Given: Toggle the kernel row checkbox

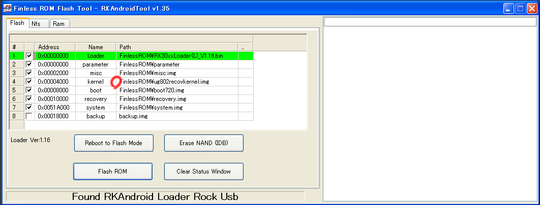Looking at the screenshot, I should [x=29, y=82].
